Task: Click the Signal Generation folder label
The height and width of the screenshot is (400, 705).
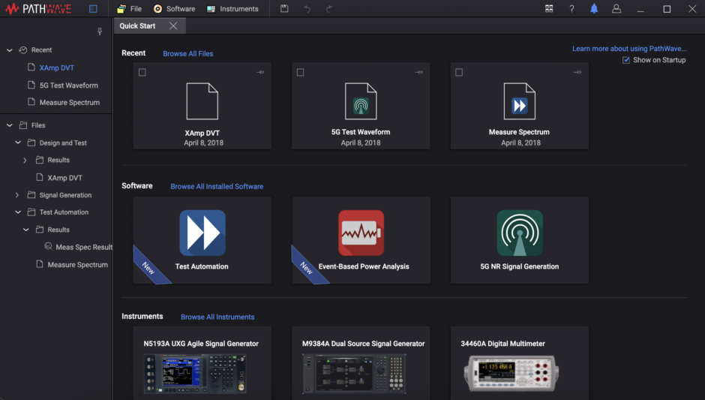Action: click(x=66, y=195)
